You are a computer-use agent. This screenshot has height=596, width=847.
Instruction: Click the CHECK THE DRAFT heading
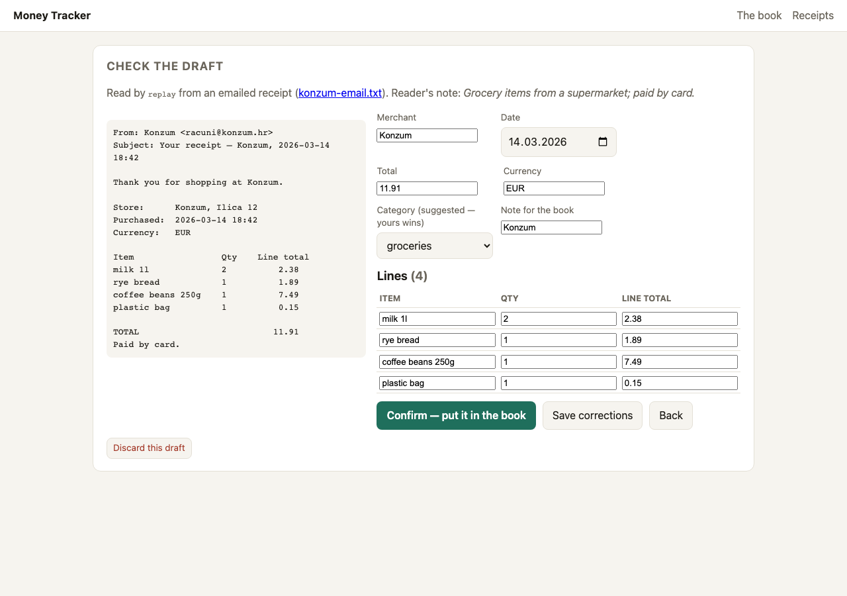(x=165, y=66)
